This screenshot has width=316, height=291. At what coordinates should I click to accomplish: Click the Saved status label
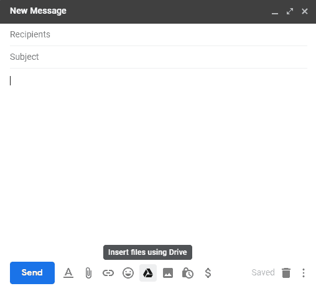pos(263,272)
